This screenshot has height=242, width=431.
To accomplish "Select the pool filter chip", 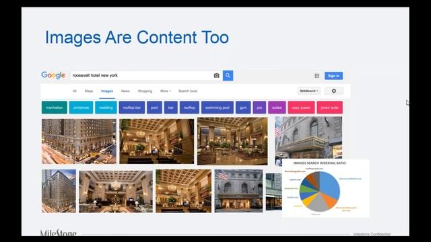I will coord(154,108).
